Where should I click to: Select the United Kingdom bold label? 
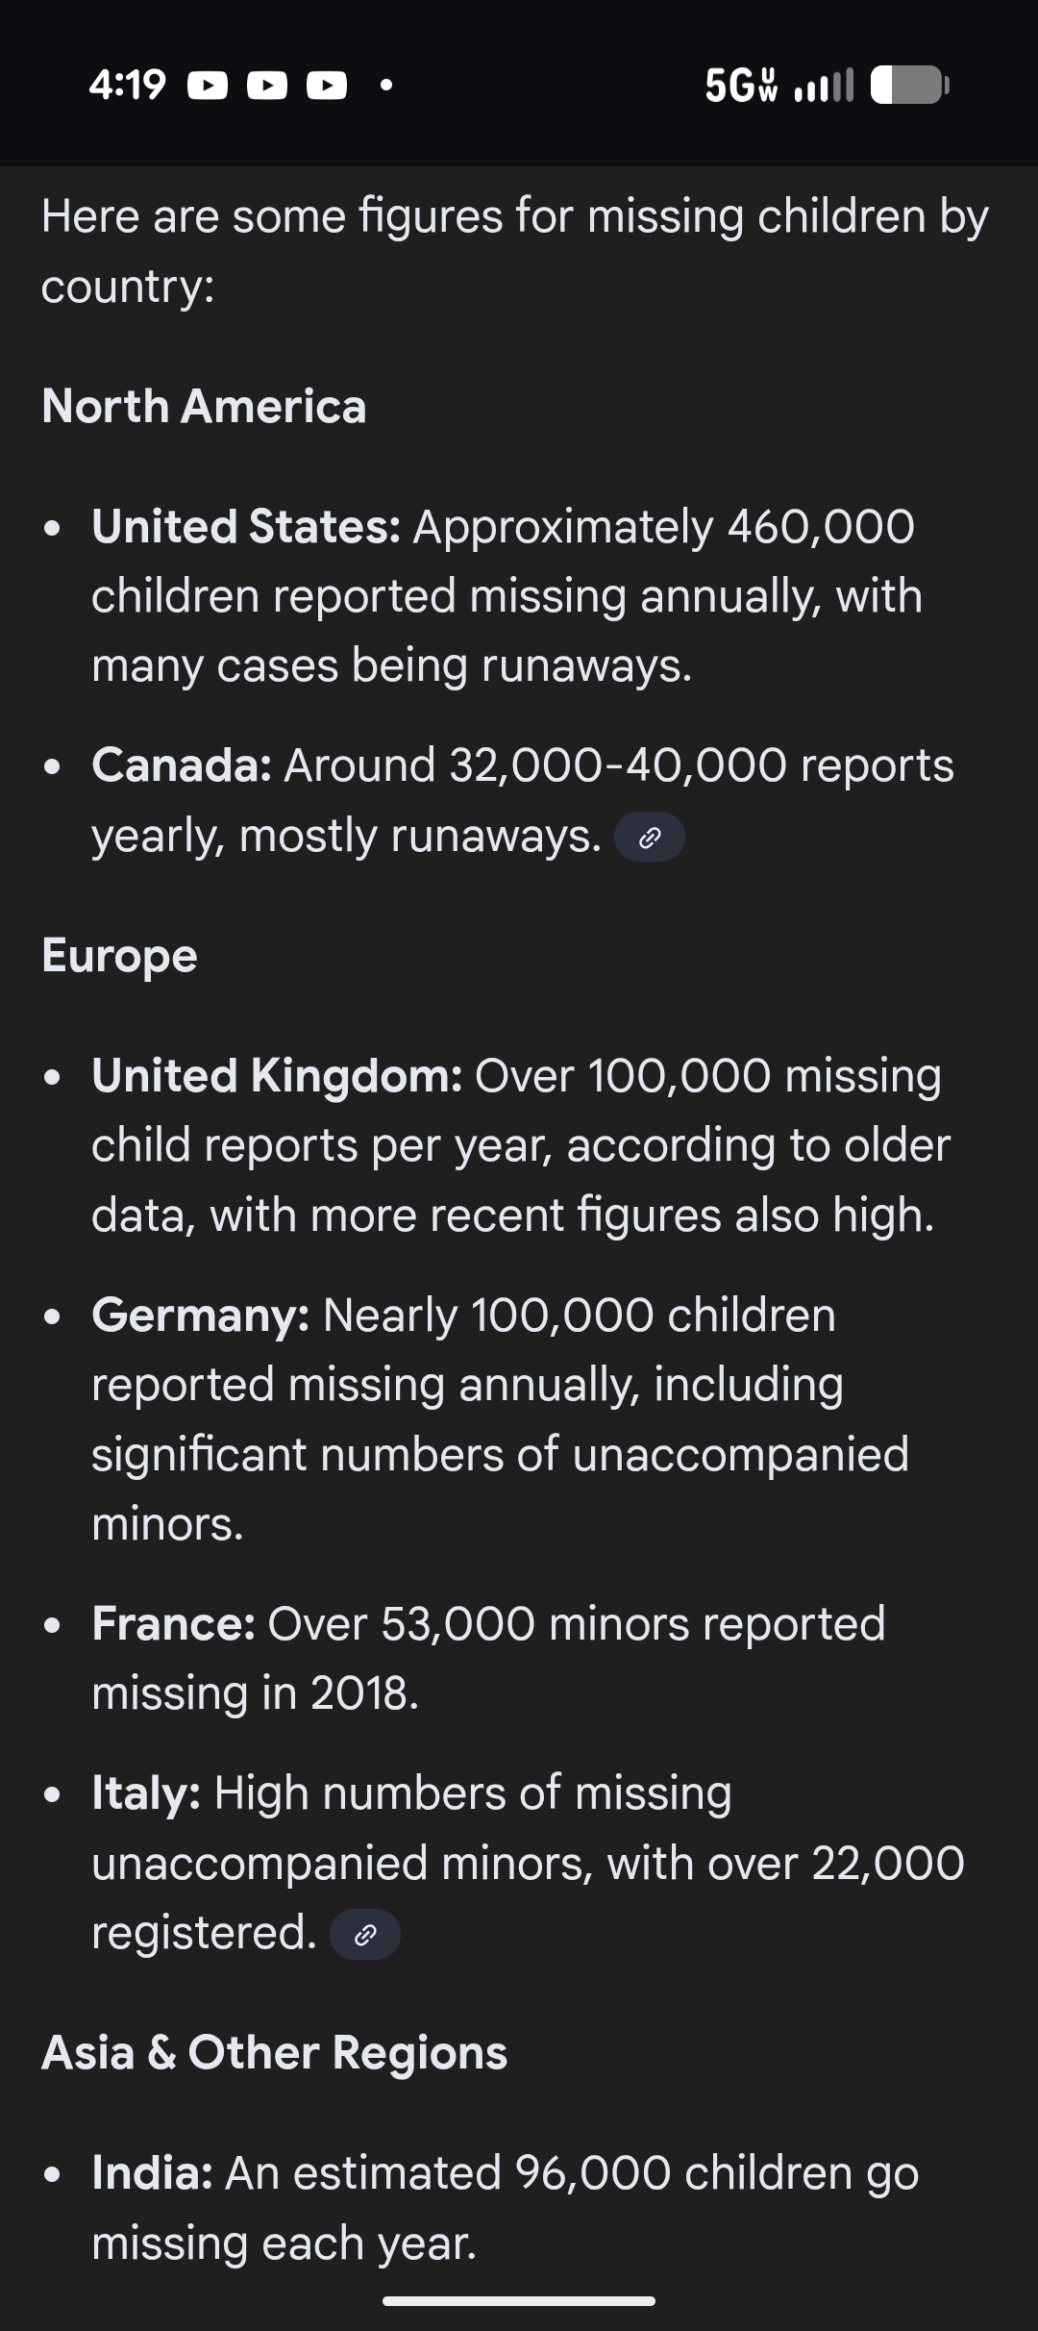pyautogui.click(x=277, y=1076)
